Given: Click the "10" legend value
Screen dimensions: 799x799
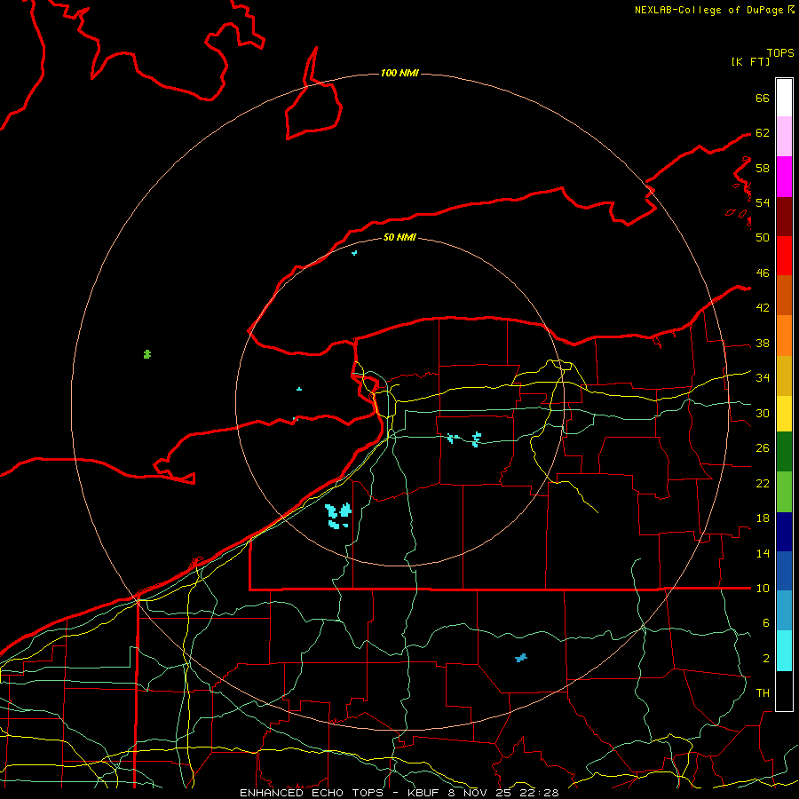Looking at the screenshot, I should 763,588.
